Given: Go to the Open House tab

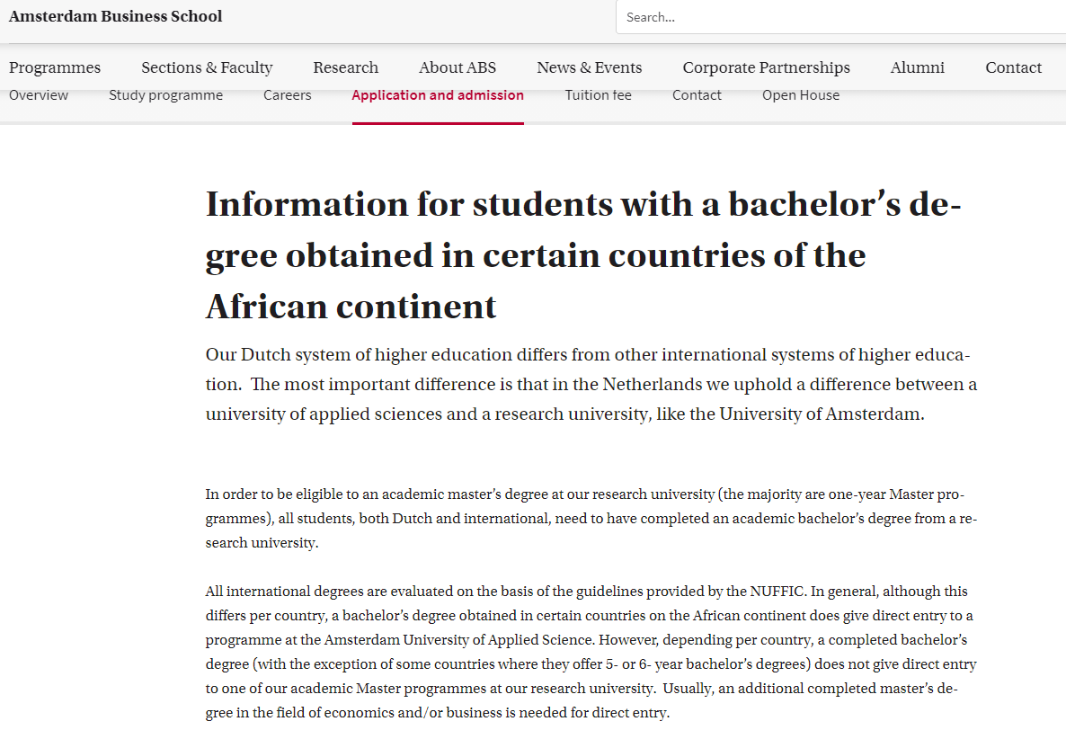Looking at the screenshot, I should [x=800, y=95].
